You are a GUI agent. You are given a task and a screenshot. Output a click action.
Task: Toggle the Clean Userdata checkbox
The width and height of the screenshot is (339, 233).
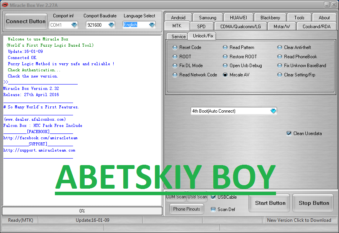tap(289, 133)
